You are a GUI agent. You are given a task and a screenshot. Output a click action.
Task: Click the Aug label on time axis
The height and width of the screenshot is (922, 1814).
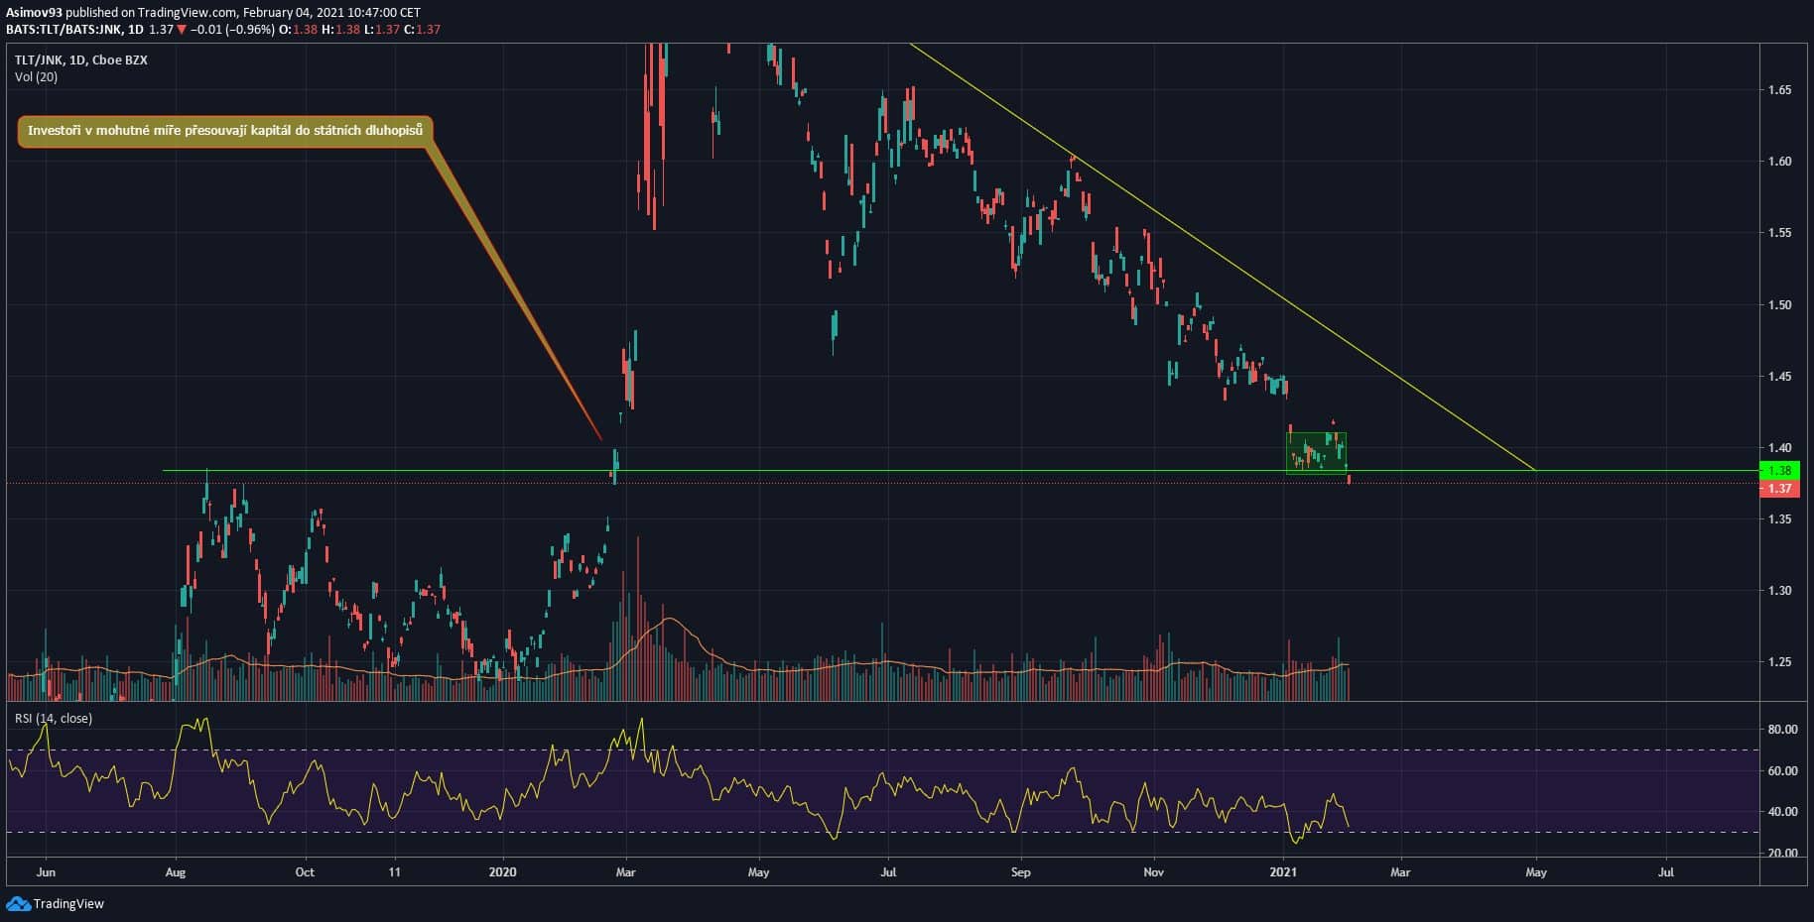(x=175, y=872)
